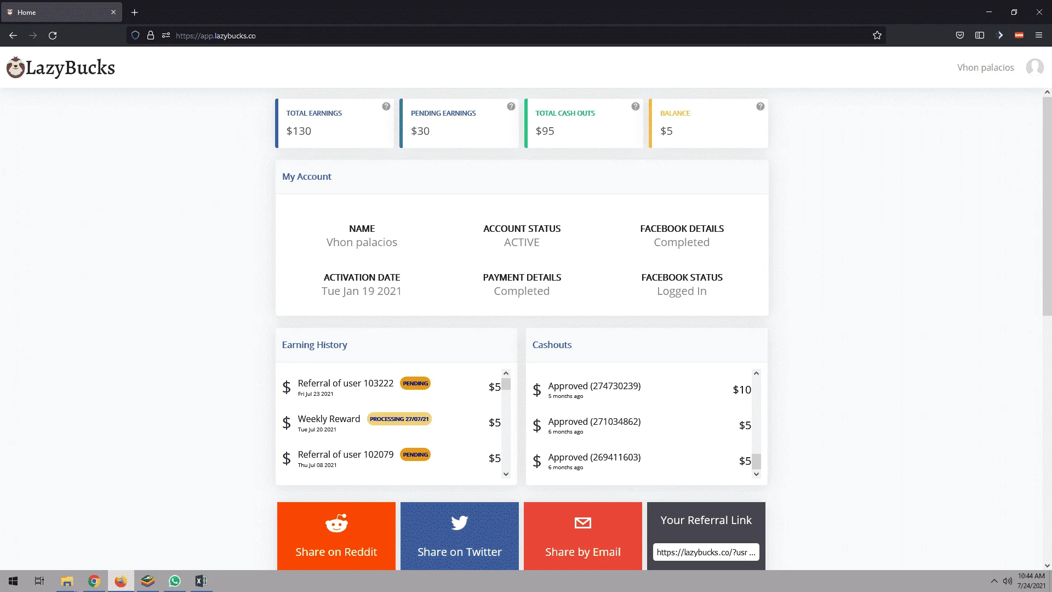Toggle the browser sidebar icon
This screenshot has width=1052, height=592.
tap(980, 36)
